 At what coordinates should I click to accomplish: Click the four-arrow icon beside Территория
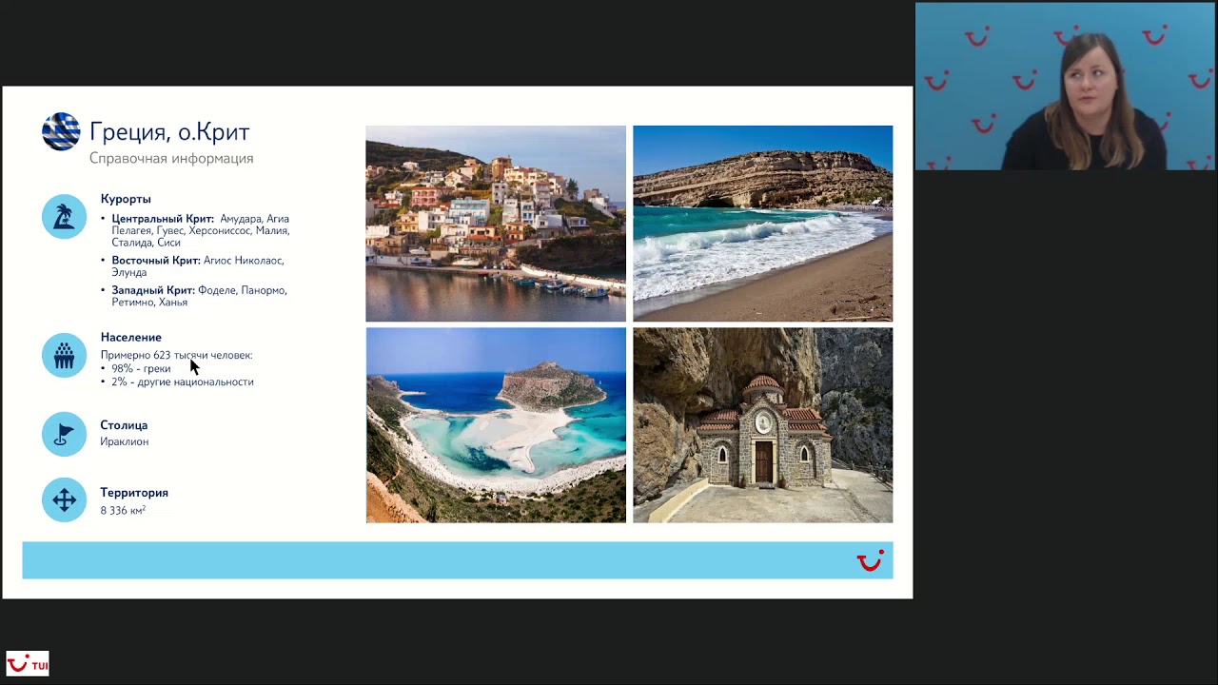[64, 500]
